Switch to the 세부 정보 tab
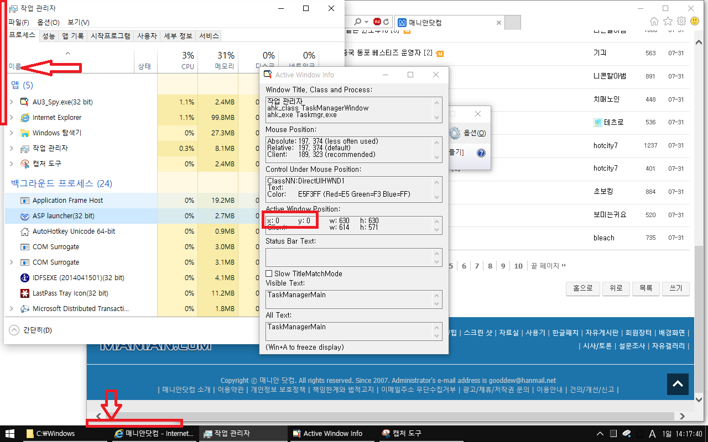708x442 pixels. click(x=178, y=36)
